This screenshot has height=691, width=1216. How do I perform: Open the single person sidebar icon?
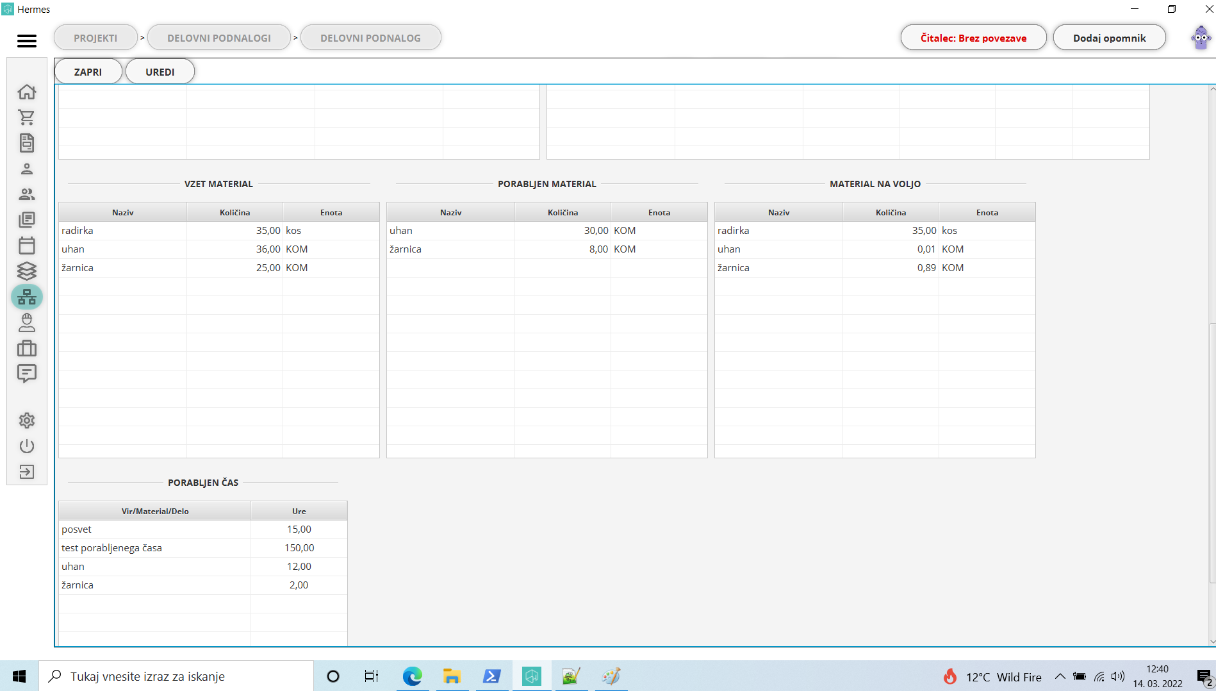(x=26, y=169)
